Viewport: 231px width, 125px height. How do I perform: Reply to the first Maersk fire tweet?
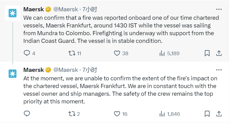[x=27, y=53]
